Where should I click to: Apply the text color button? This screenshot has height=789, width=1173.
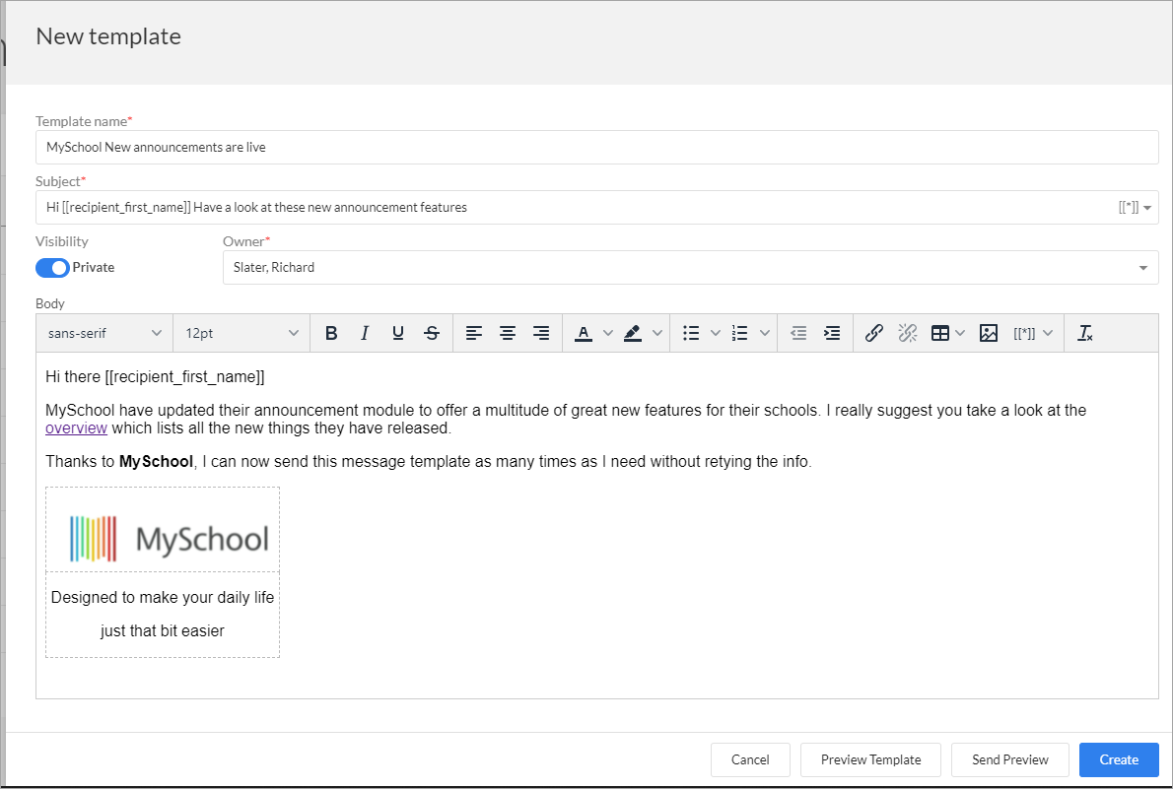[584, 334]
